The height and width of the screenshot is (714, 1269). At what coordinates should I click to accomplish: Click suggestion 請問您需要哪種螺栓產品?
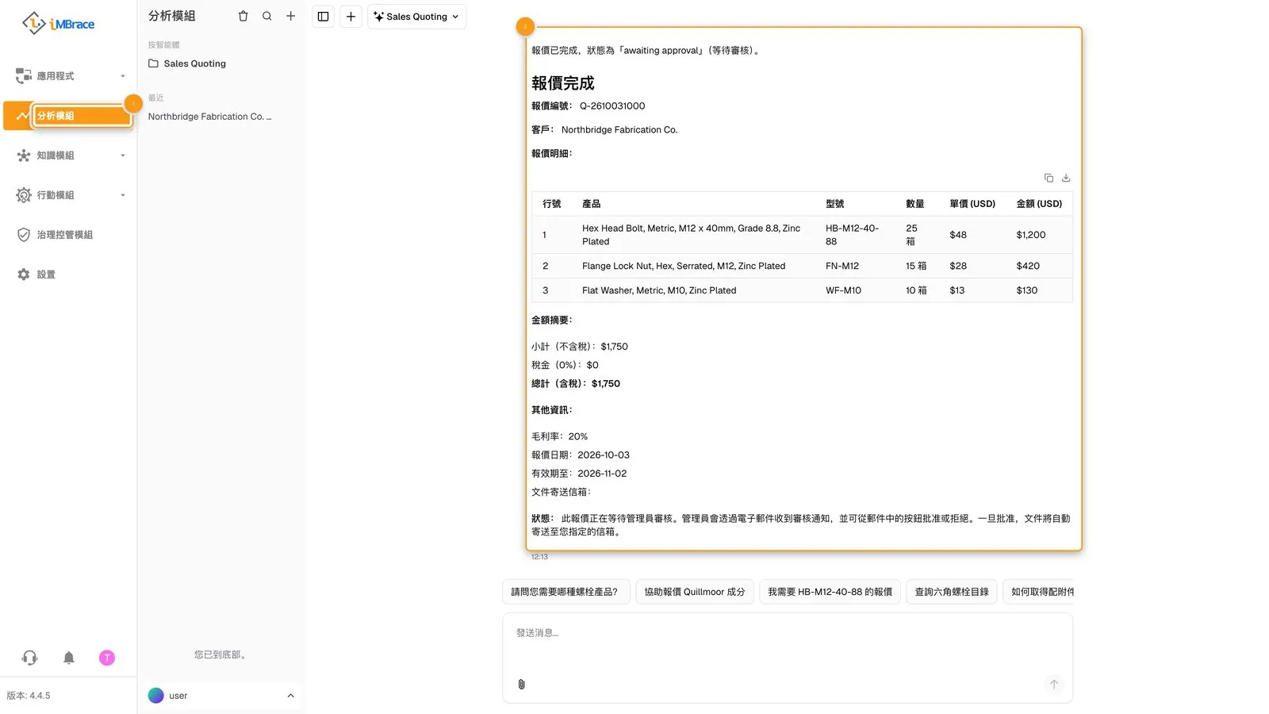pyautogui.click(x=565, y=592)
